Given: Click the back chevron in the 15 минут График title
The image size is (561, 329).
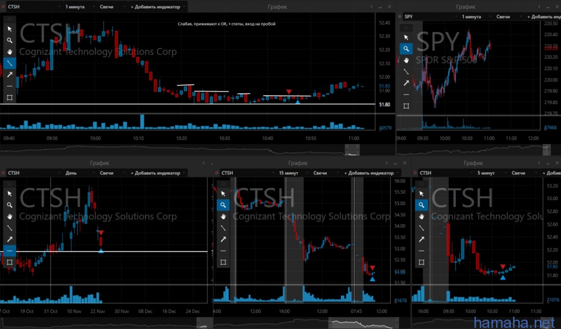Looking at the screenshot, I should click(x=386, y=163).
